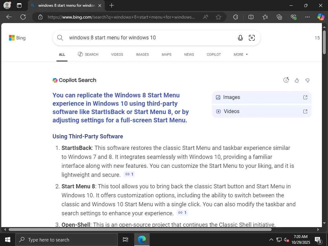Click the address bar URL
328x246 pixels.
[121, 17]
